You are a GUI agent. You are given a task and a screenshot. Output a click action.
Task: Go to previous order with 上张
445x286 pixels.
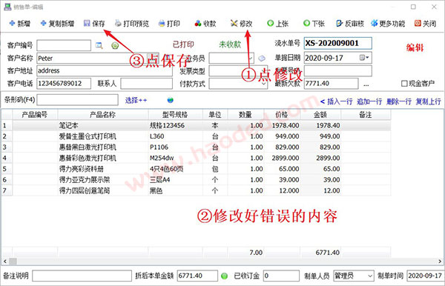click(278, 24)
